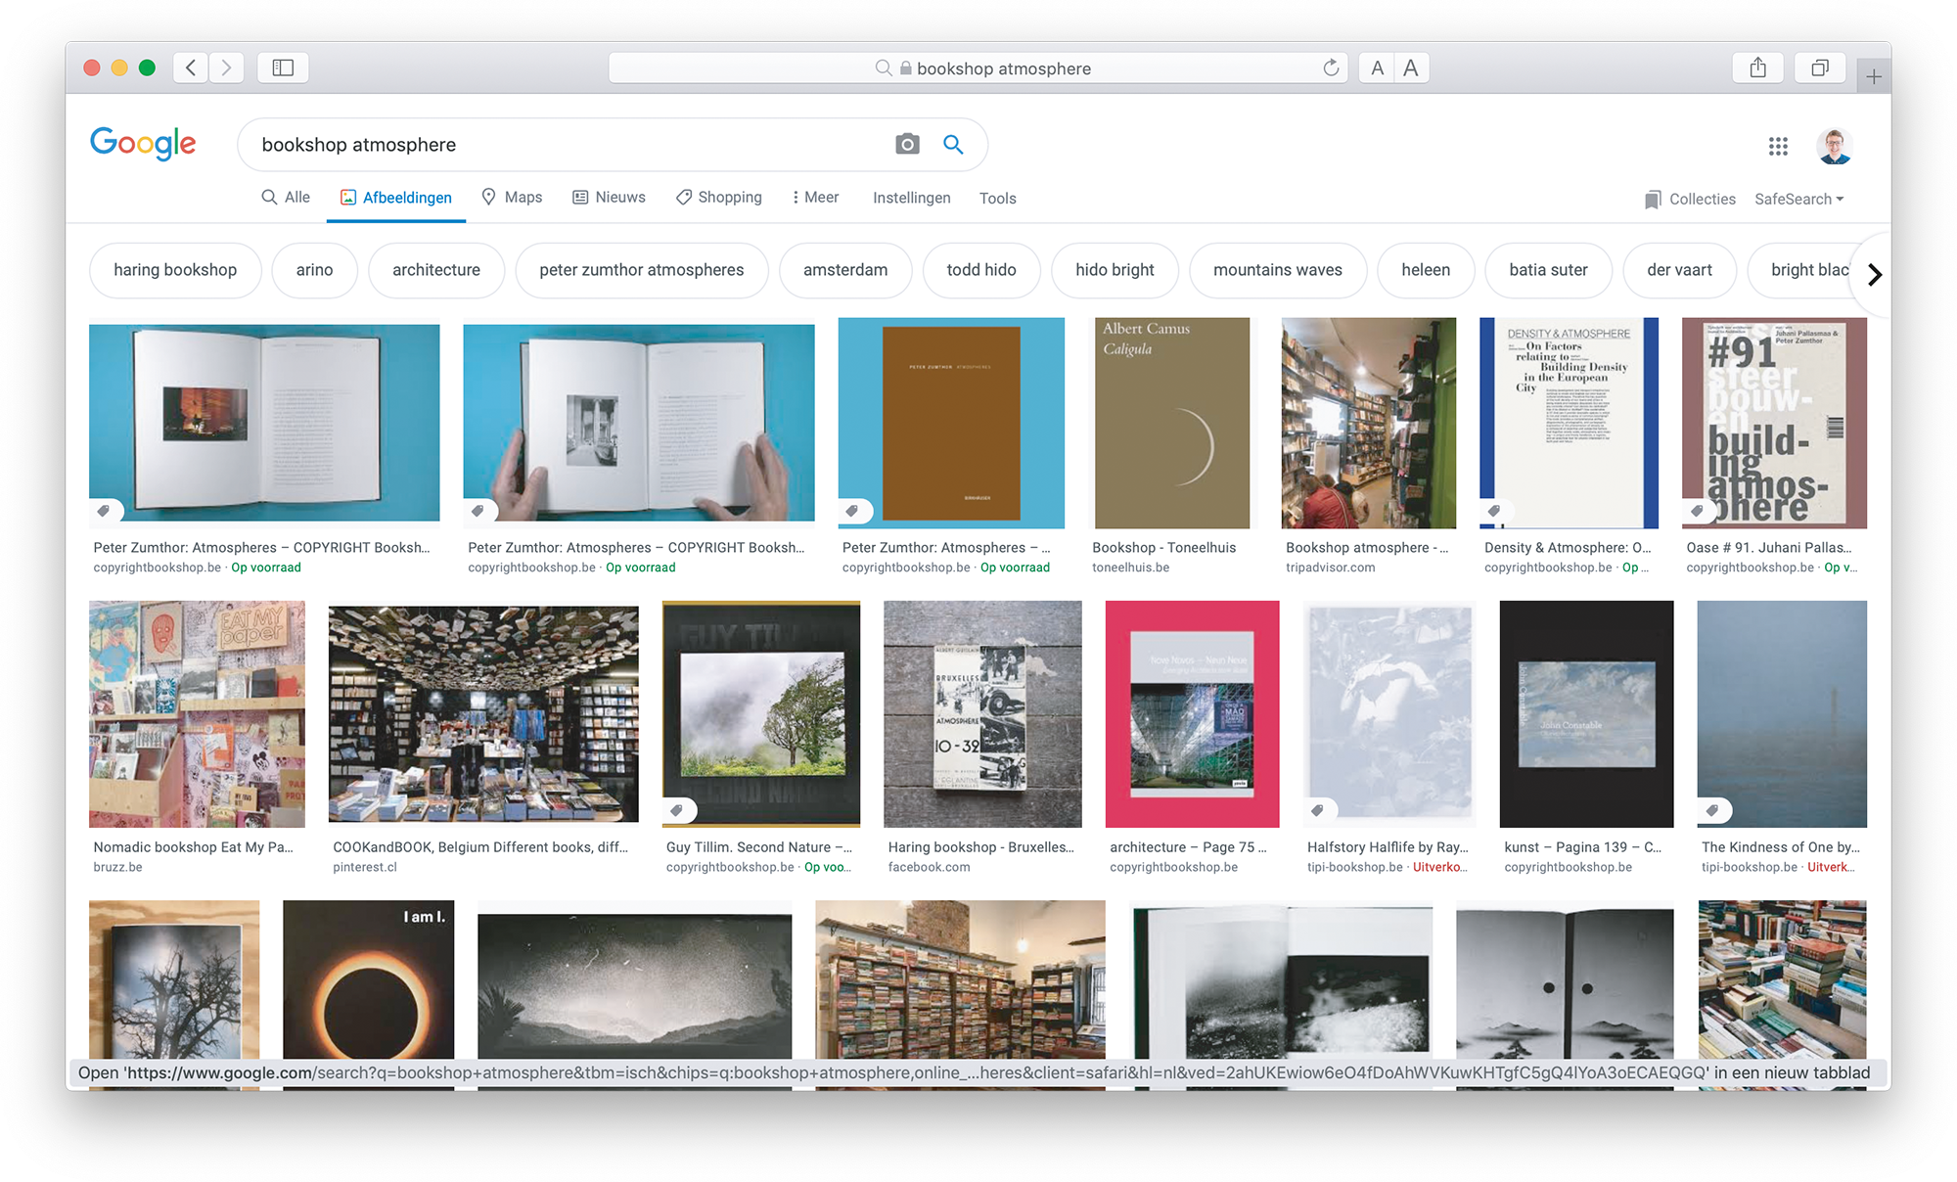Click the tag badge on Halfstory Halflife image
The width and height of the screenshot is (1957, 1182).
[x=1318, y=810]
